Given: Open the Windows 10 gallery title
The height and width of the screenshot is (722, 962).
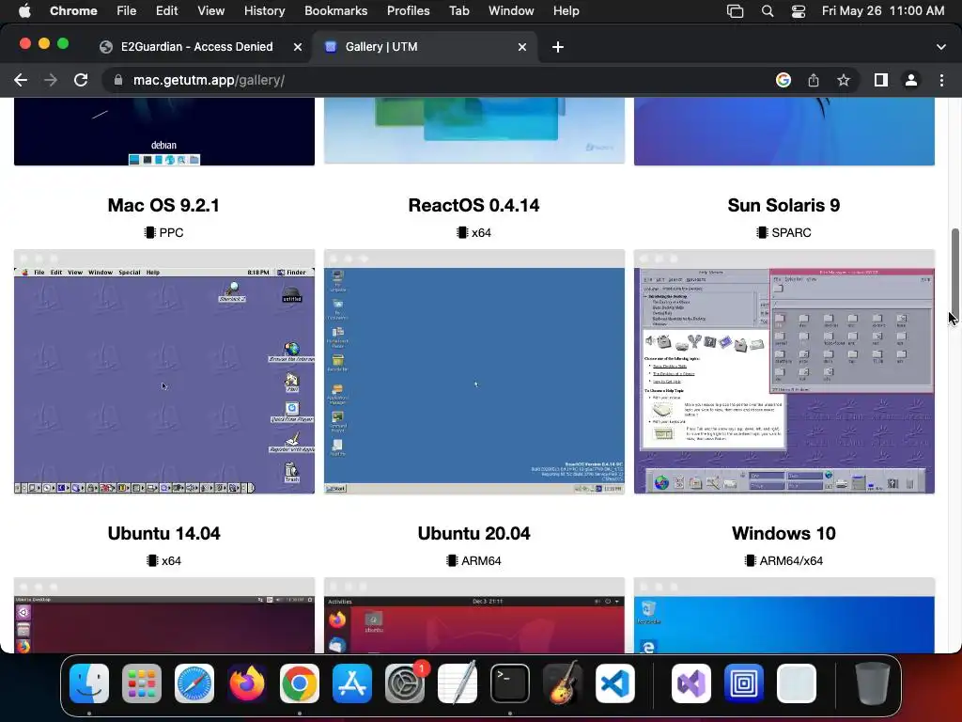Looking at the screenshot, I should coord(784,533).
